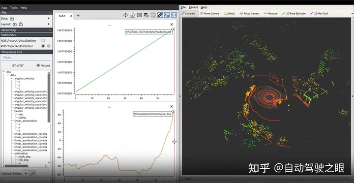
Task: Click the Filter input field
Action: pos(26,58)
